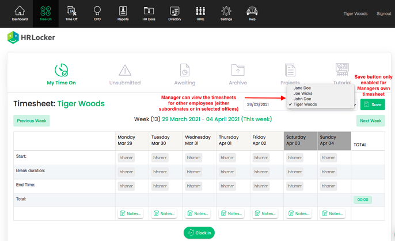Image resolution: width=395 pixels, height=241 pixels.
Task: Click the Next Week button
Action: [x=371, y=121]
